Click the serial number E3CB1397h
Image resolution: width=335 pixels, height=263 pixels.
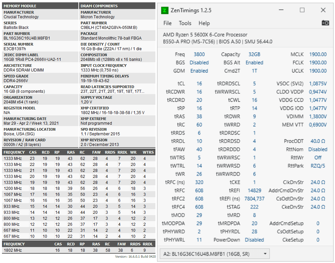pos(15,49)
